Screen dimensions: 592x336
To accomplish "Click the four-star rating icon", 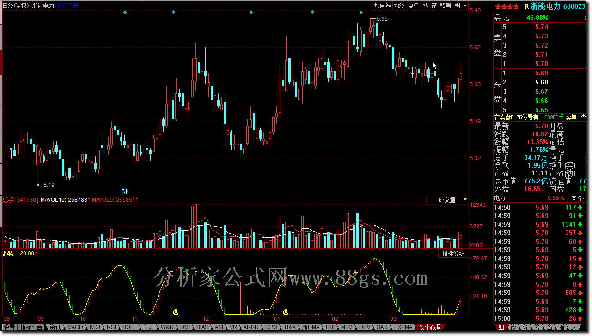I will click(507, 6).
